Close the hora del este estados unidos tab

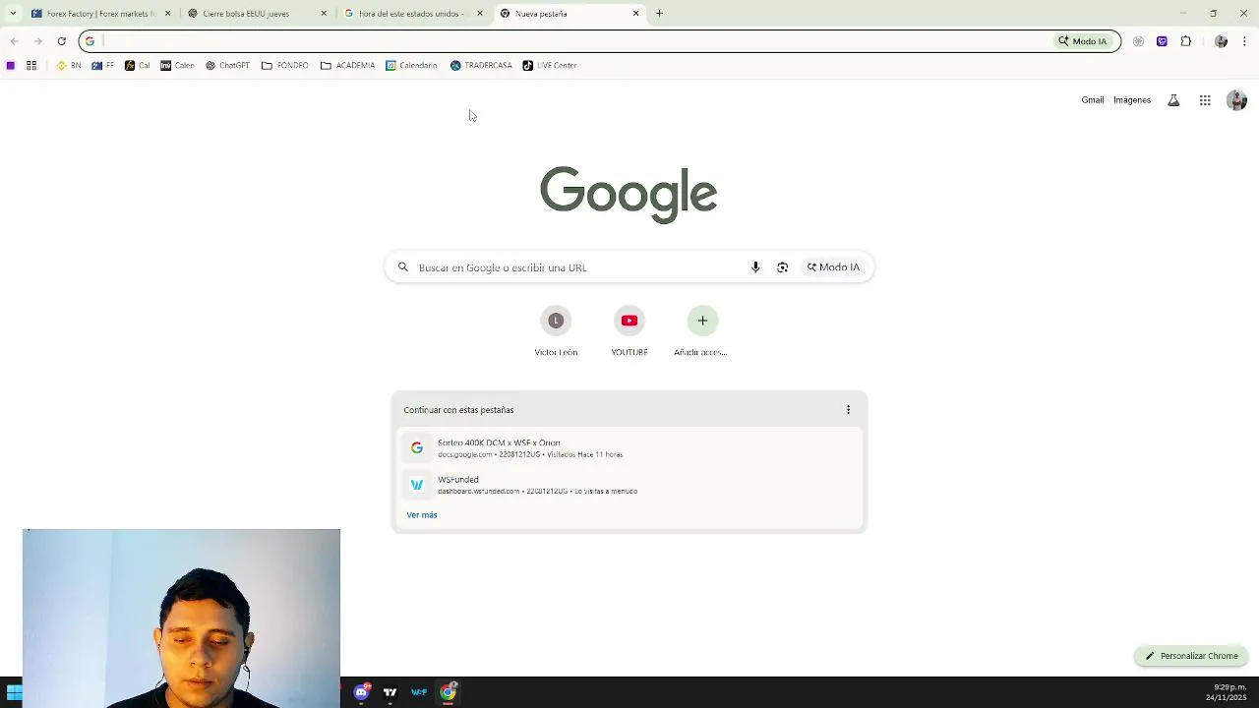[480, 14]
